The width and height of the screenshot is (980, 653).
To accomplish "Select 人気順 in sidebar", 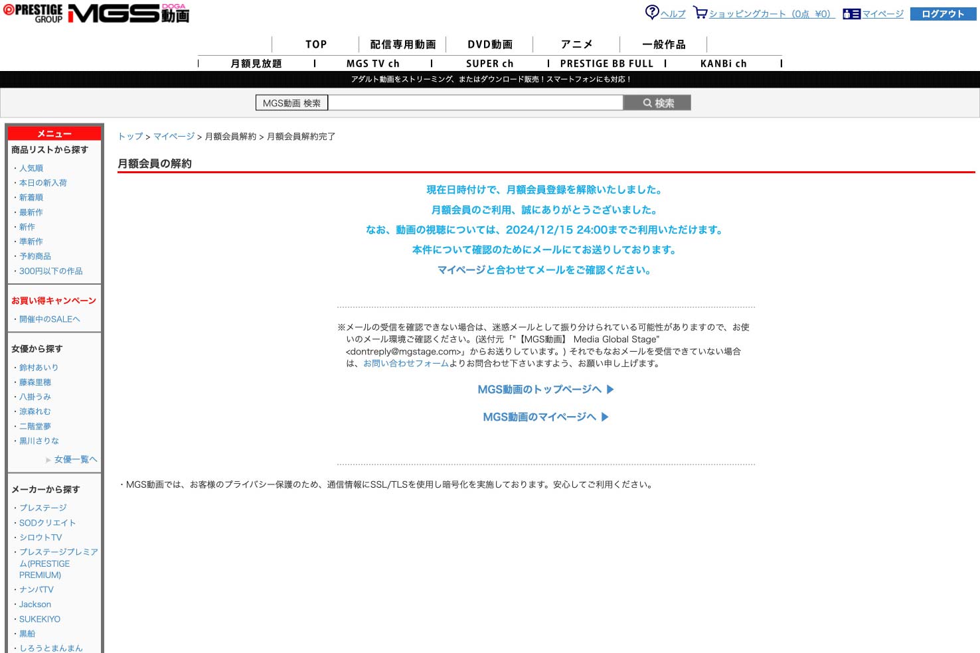I will click(31, 169).
